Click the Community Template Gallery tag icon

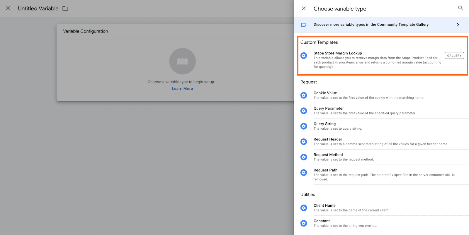pyautogui.click(x=304, y=25)
